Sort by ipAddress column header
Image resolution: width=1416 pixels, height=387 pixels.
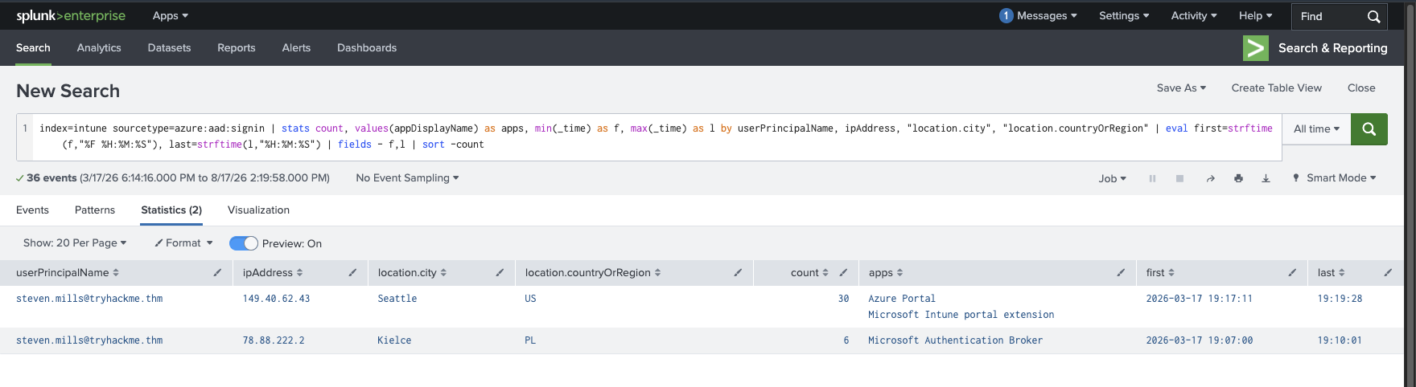pyautogui.click(x=273, y=273)
